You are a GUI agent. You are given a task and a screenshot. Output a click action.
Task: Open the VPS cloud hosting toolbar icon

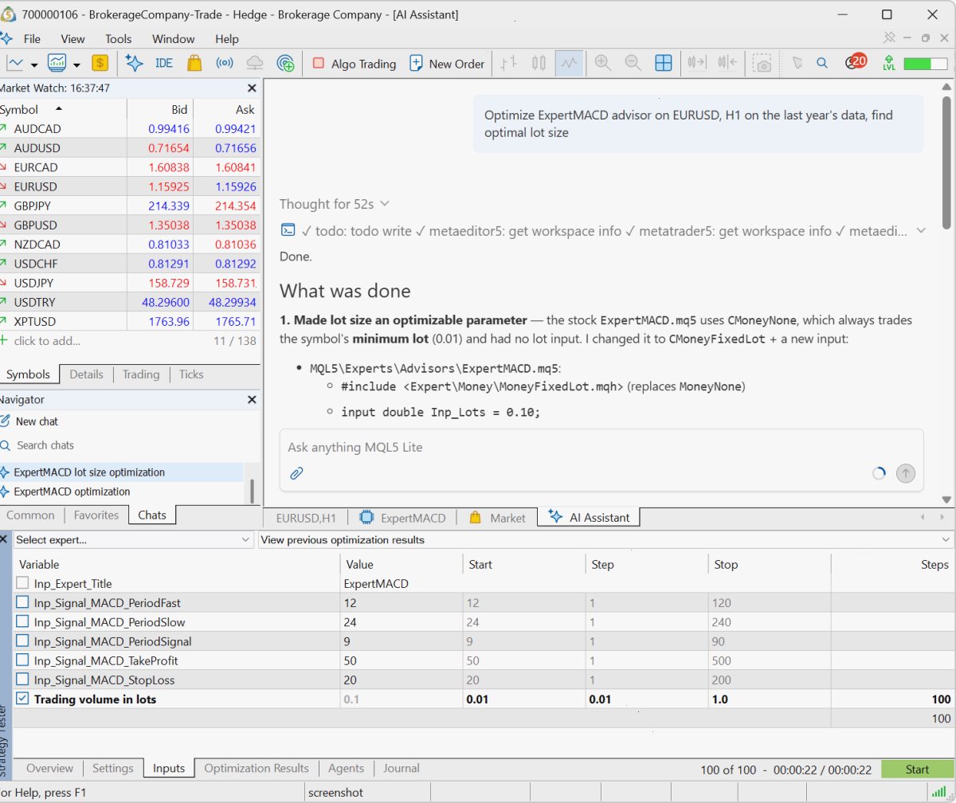tap(255, 64)
